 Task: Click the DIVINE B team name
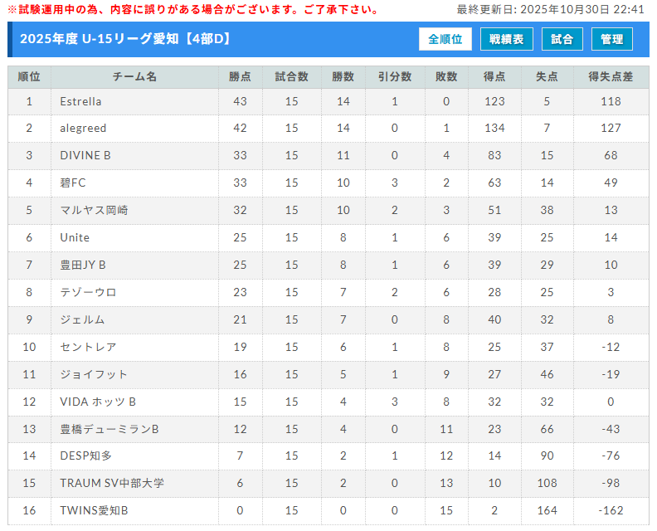[85, 156]
